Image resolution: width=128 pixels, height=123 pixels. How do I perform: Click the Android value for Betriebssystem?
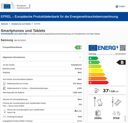78,69
